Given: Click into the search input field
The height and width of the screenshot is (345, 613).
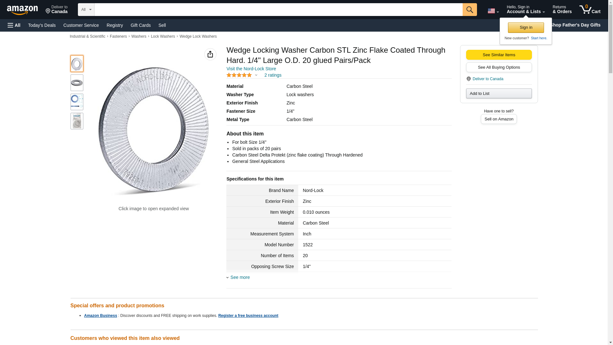Looking at the screenshot, I should [x=278, y=10].
